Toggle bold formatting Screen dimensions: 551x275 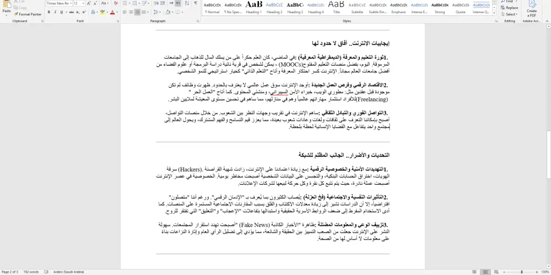click(x=49, y=12)
